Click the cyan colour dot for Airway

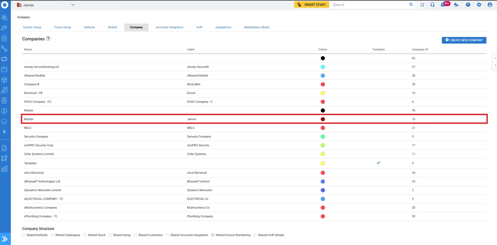pyautogui.click(x=323, y=67)
